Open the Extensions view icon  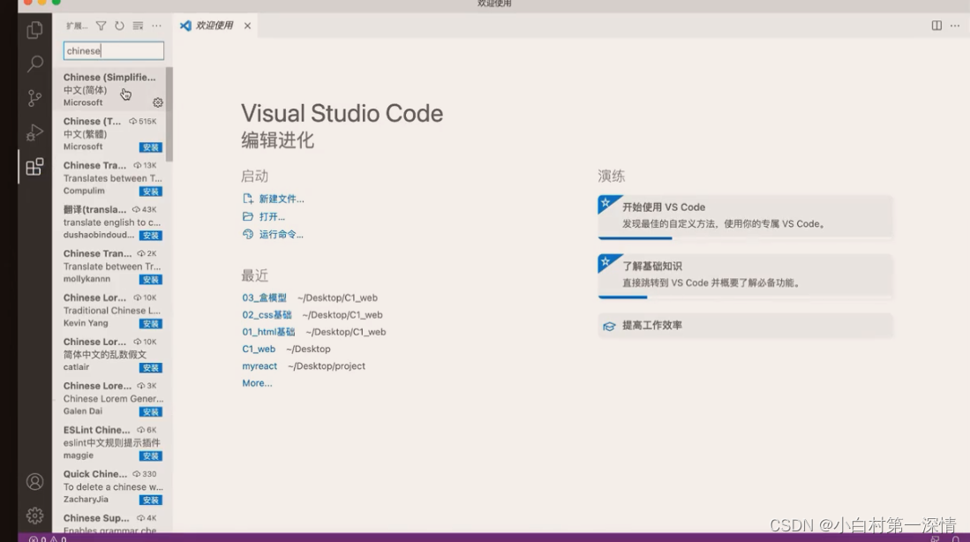click(x=34, y=167)
